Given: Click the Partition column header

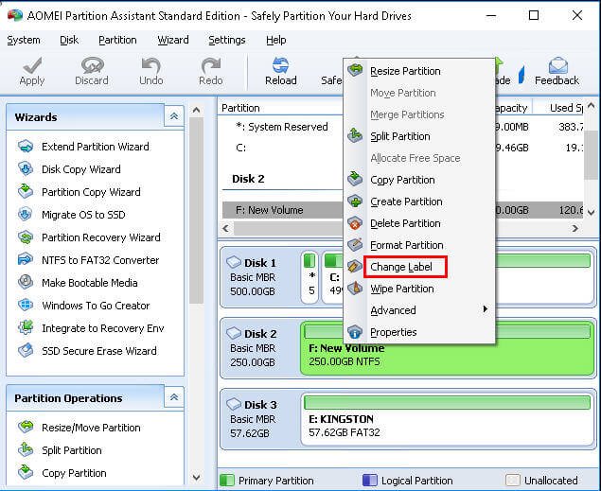Looking at the screenshot, I should [240, 108].
